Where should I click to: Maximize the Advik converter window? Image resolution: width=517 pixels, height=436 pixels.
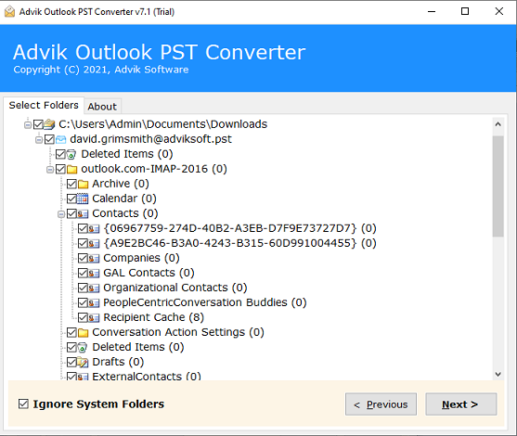[465, 11]
